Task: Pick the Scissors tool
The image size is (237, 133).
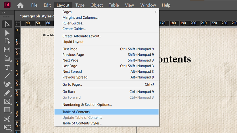Action: (x=7, y=119)
